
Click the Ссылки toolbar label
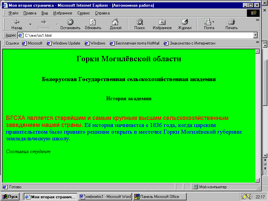pos(12,43)
